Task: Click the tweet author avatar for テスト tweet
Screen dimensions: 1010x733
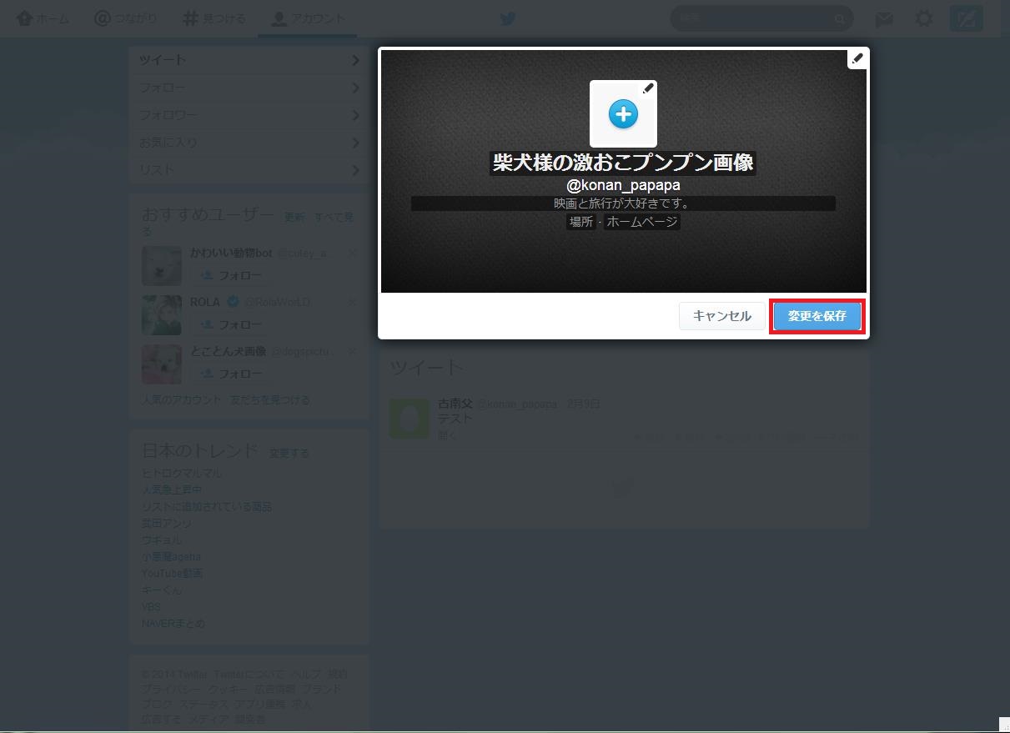Action: coord(410,419)
